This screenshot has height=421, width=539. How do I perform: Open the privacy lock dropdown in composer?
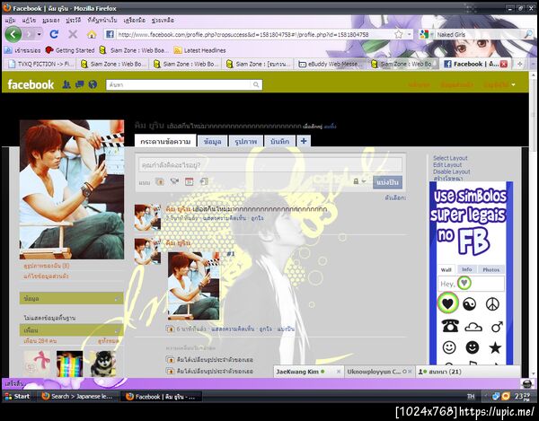pos(359,181)
